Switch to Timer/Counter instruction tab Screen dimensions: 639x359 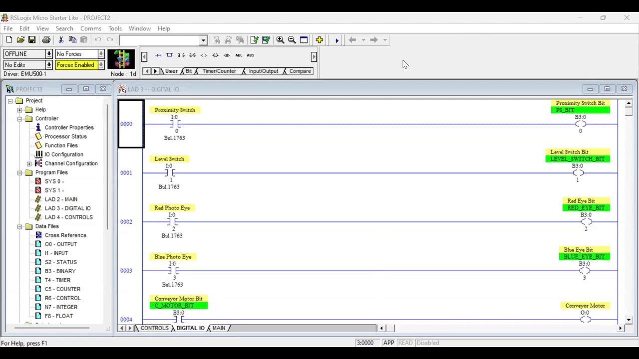click(x=219, y=71)
